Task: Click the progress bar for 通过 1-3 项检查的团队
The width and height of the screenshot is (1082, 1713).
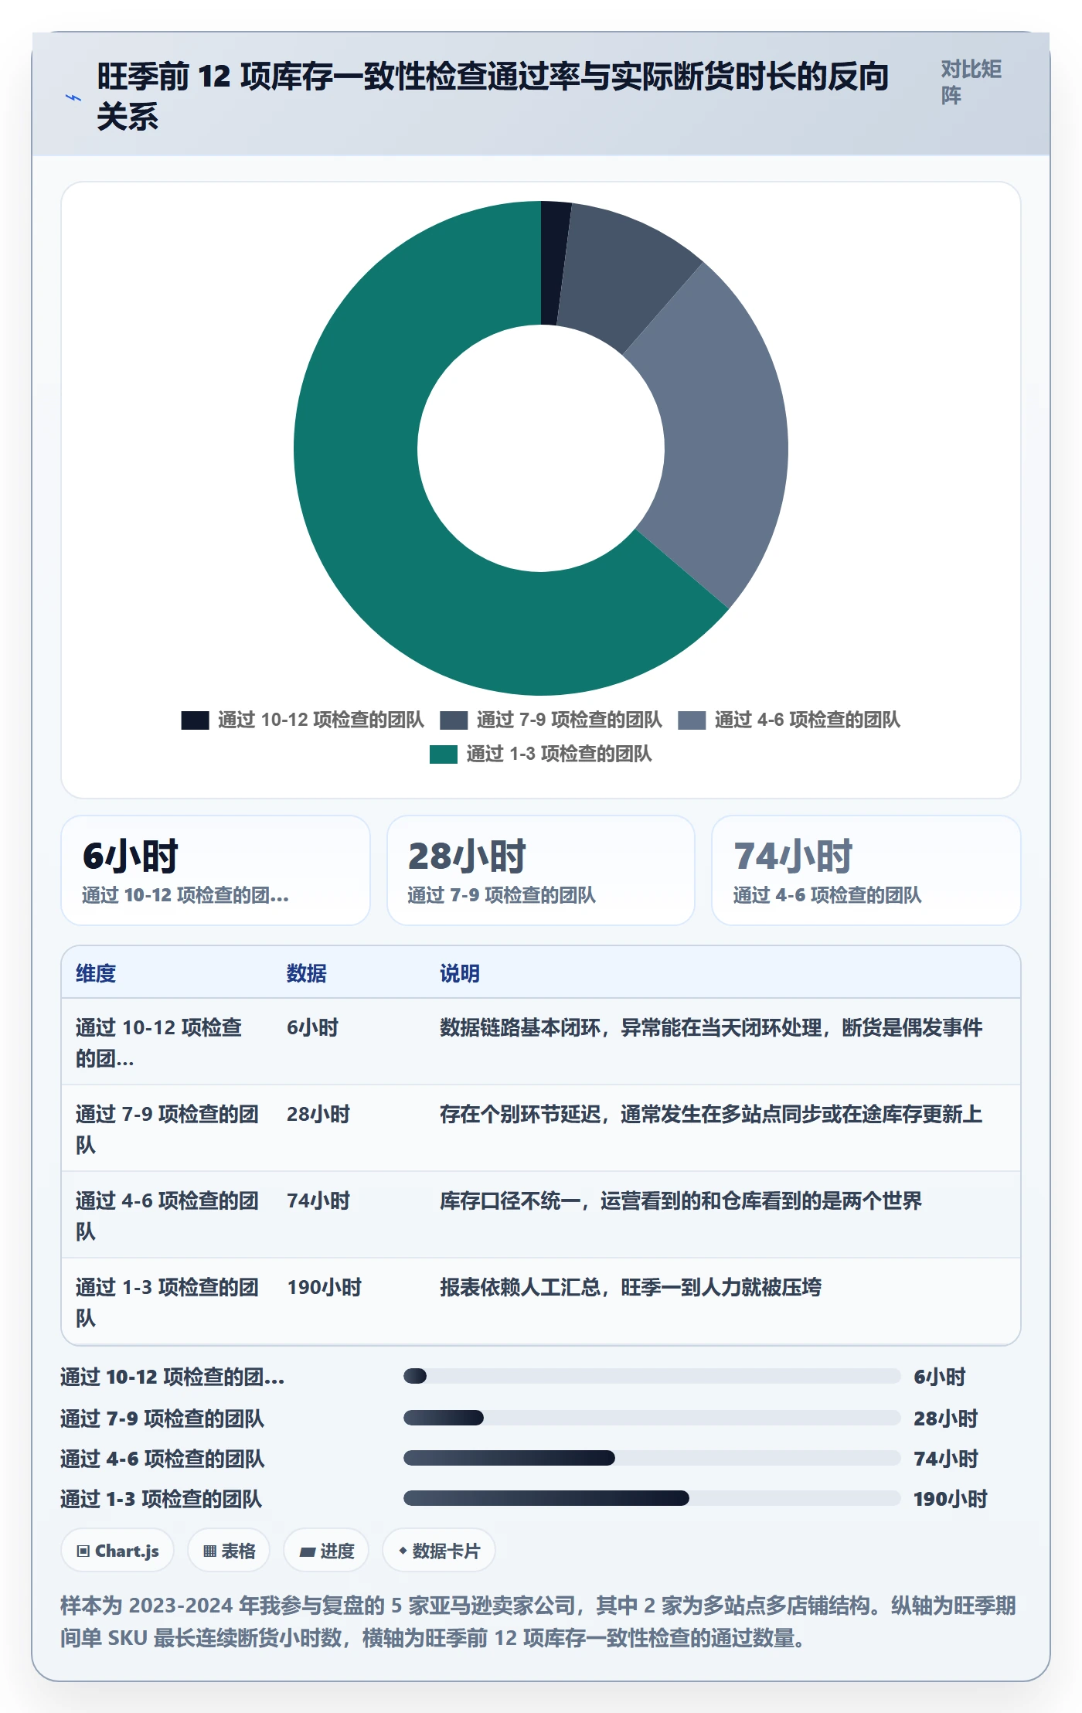Action: click(652, 1498)
